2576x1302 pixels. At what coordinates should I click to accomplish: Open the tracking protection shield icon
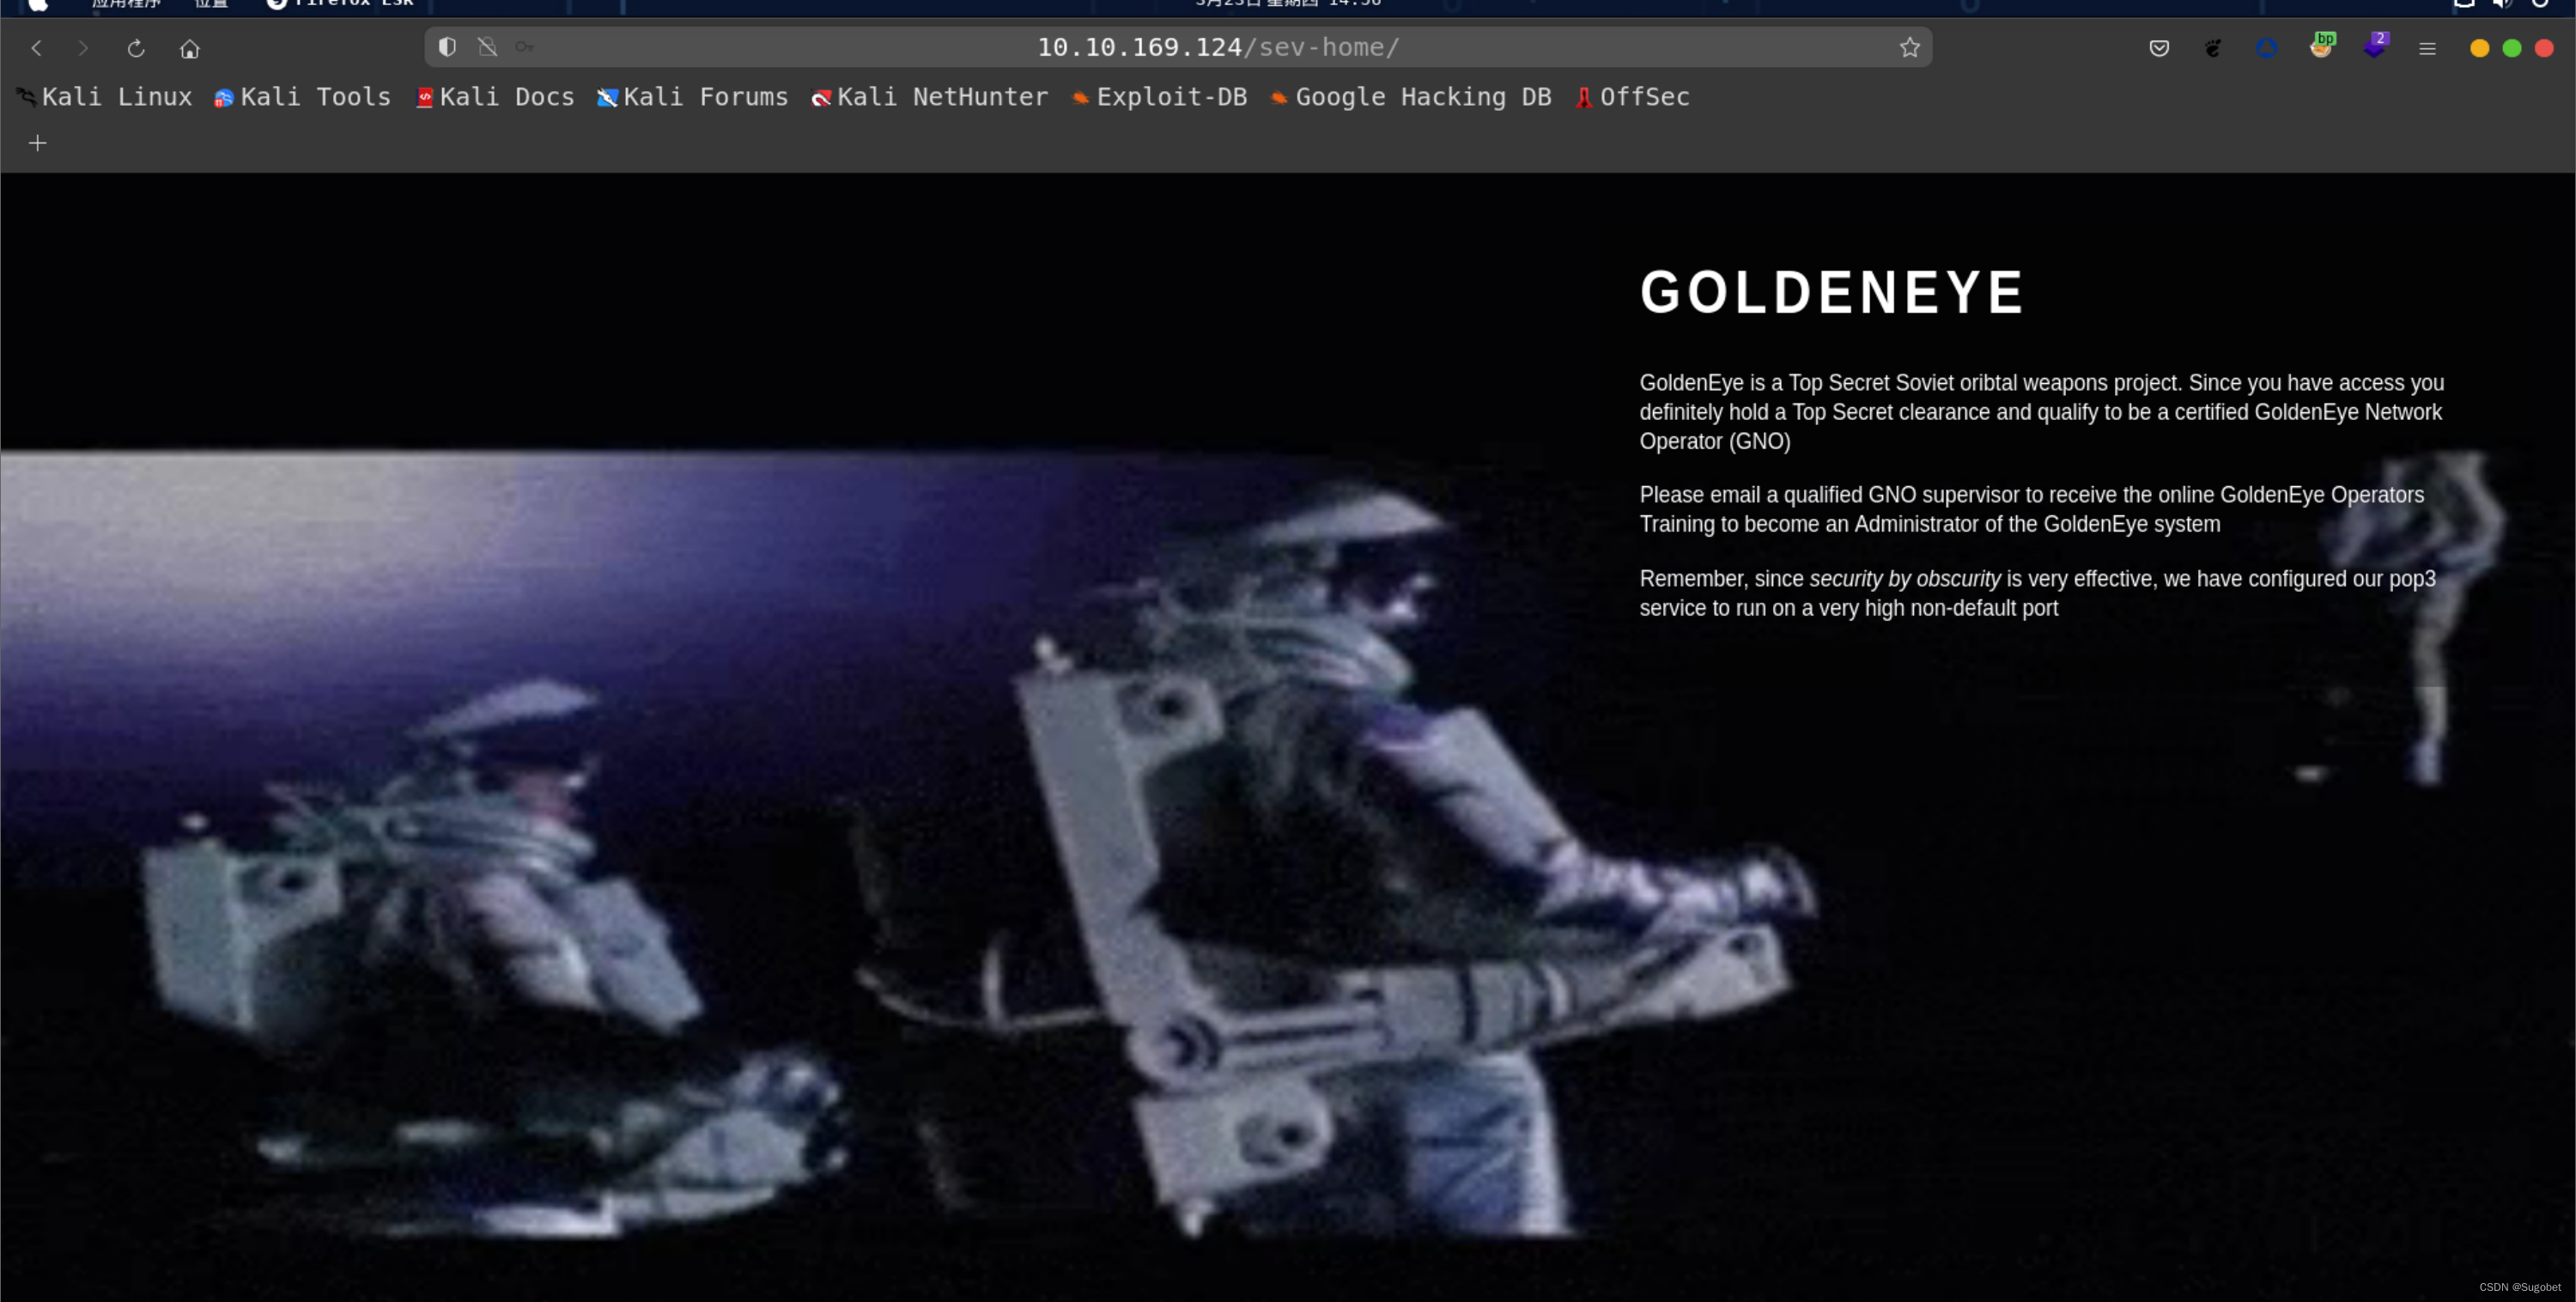447,47
